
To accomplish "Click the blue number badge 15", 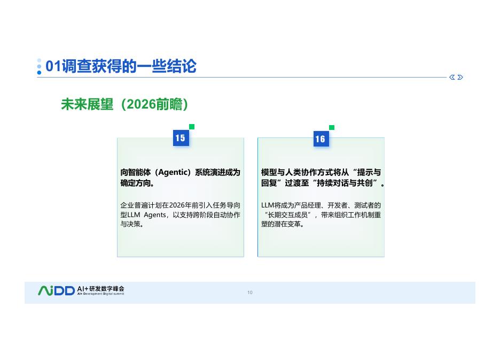I will point(181,138).
